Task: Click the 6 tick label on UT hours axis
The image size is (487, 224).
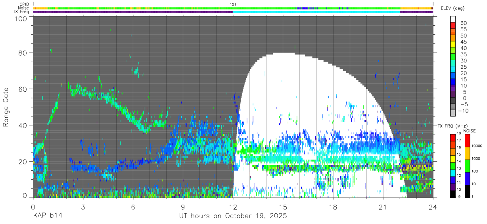Action: 133,207
